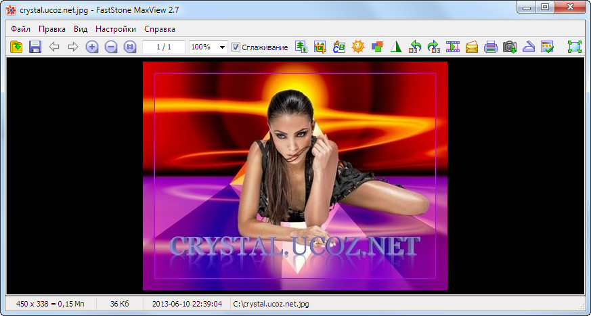Start the slideshow film icon
This screenshot has width=591, height=316.
click(453, 47)
